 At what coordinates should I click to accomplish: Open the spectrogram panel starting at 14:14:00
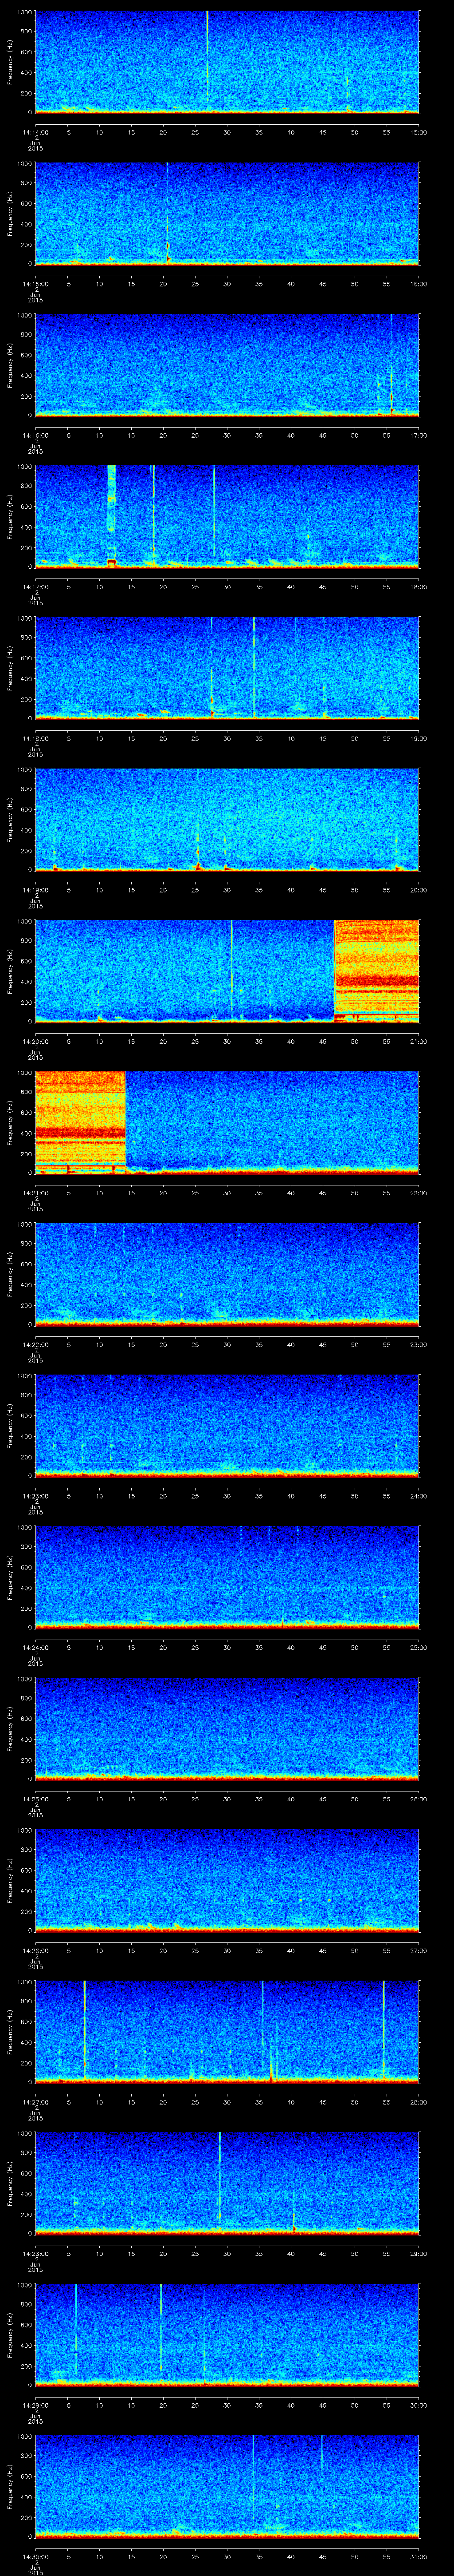click(227, 62)
